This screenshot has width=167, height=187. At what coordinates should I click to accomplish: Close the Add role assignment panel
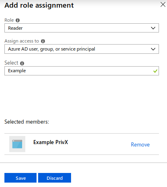click(163, 4)
